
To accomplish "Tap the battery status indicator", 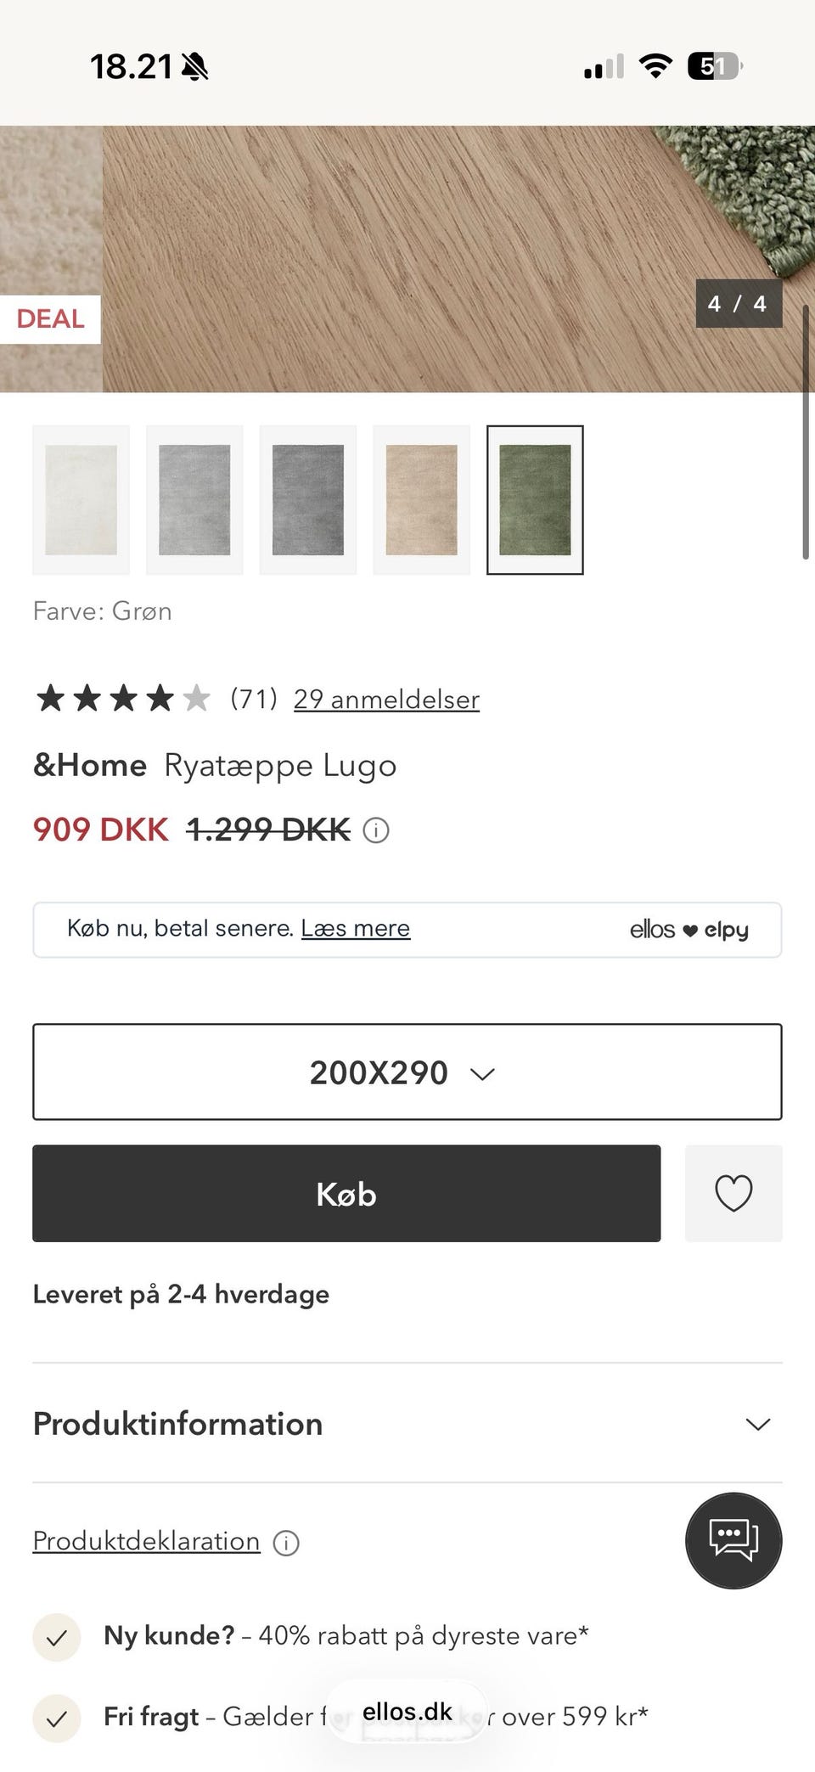I will 714,66.
